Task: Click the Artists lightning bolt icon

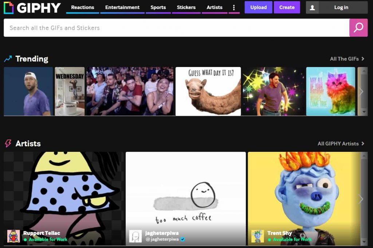Action: 8,143
